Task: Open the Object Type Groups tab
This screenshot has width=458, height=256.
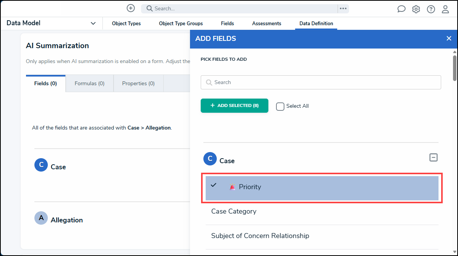Action: tap(181, 24)
